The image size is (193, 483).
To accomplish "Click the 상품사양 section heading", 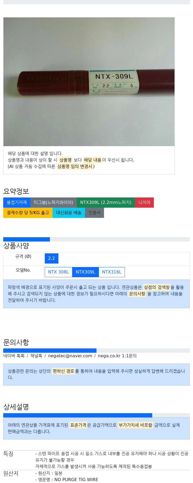I will 16,246.
